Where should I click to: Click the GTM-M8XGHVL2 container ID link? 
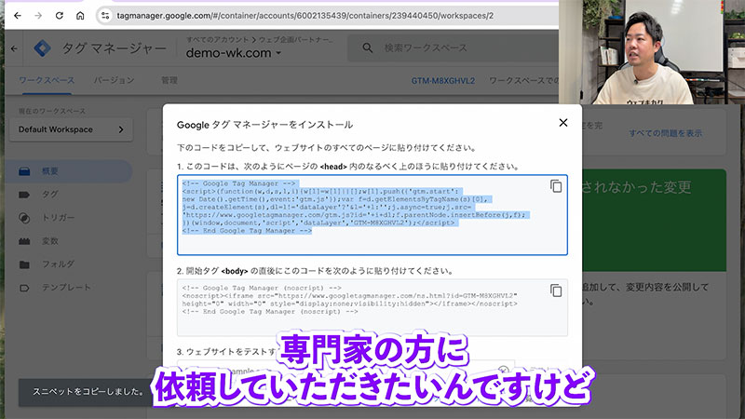tap(443, 81)
